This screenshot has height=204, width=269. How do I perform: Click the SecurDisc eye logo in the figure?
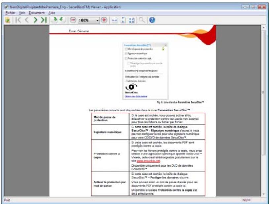coord(131,87)
